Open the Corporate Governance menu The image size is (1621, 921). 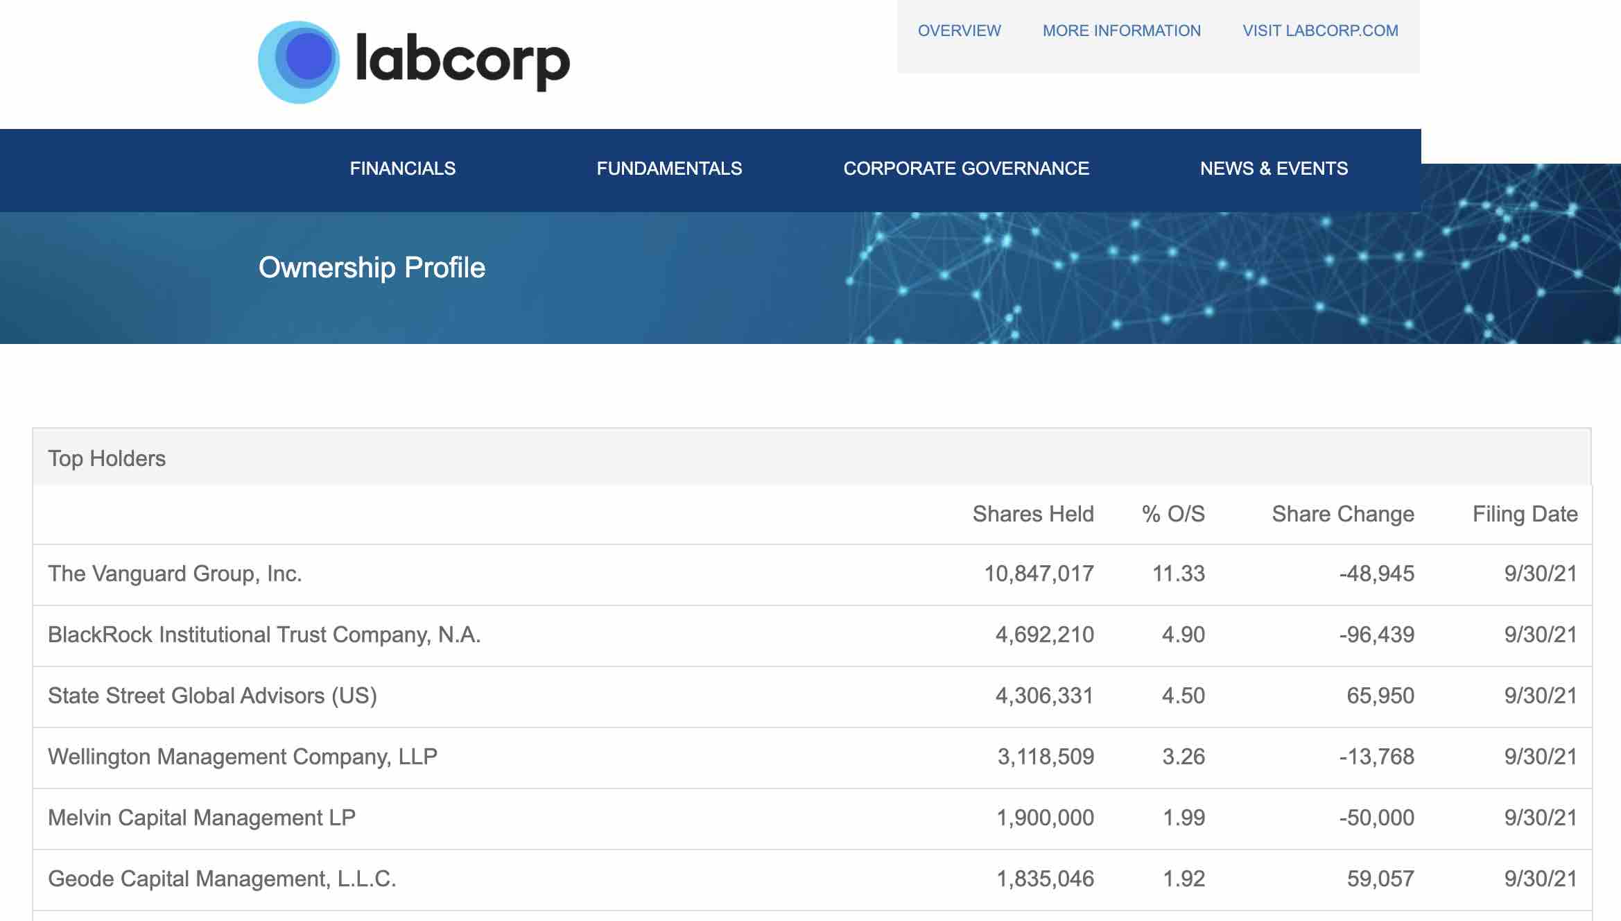(966, 169)
